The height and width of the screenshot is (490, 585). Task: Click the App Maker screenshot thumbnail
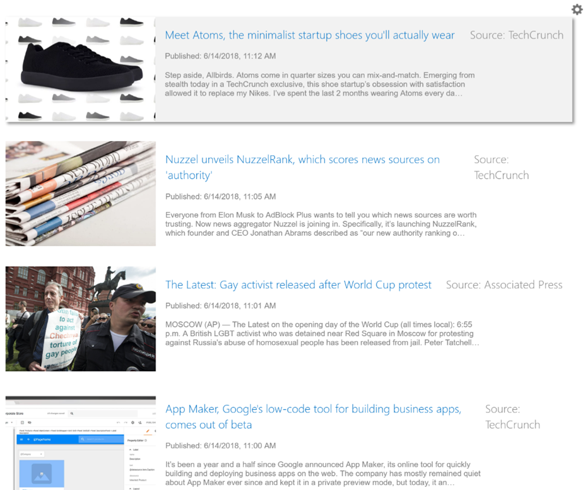80,443
